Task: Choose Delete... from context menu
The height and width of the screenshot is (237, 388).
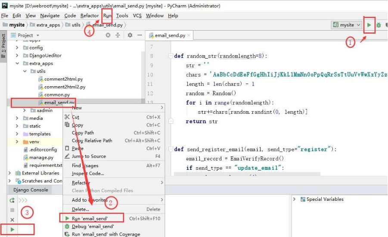Action: click(x=114, y=209)
